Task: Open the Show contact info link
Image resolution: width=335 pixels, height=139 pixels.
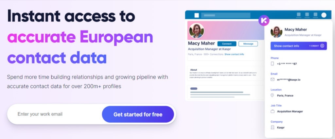Action: coord(234,54)
